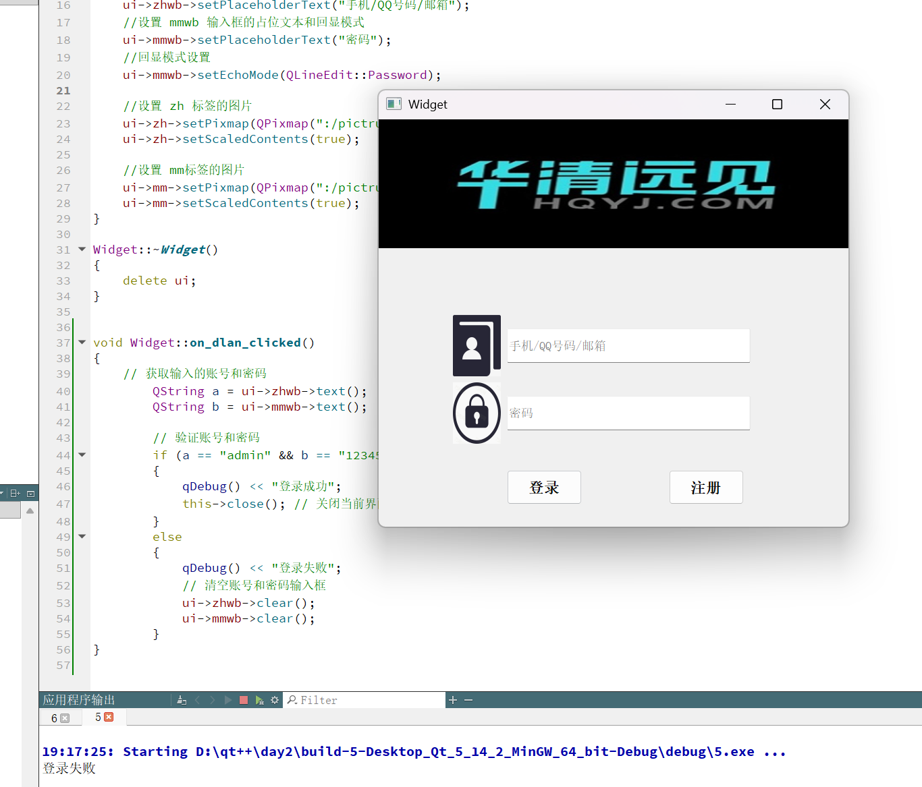This screenshot has height=787, width=922.
Task: Click the re-run green play icon
Action: coord(228,700)
